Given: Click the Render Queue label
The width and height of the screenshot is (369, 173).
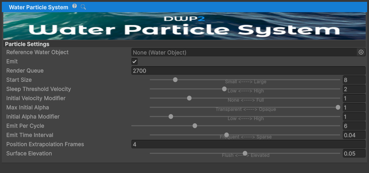Looking at the screenshot, I should point(25,71).
